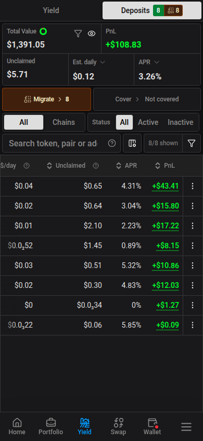Screen dimensions: 203x441
Task: Click the filter icon next to Total Value
Action: 78,34
